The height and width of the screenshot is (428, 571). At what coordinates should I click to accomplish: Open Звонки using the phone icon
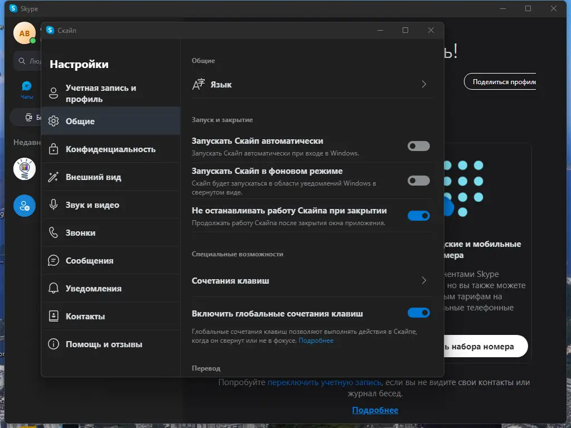coord(54,232)
